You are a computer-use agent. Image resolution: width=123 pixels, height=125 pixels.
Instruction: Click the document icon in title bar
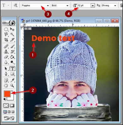point(23,21)
